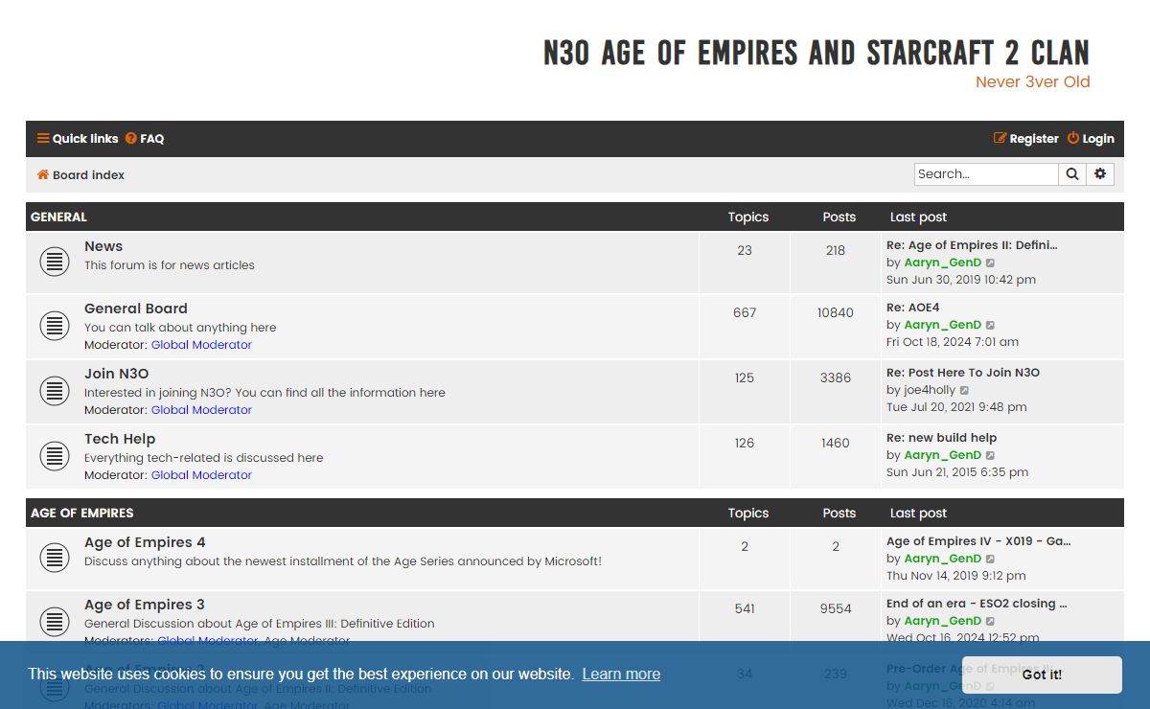Viewport: 1150px width, 709px height.
Task: Open the AGE OF EMPIRES category header
Action: tap(82, 514)
